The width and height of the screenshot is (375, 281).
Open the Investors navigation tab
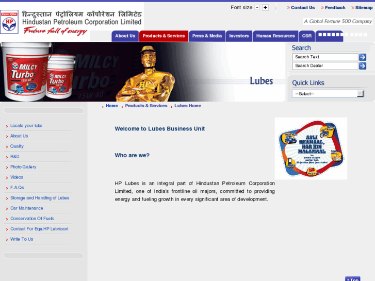(x=239, y=36)
